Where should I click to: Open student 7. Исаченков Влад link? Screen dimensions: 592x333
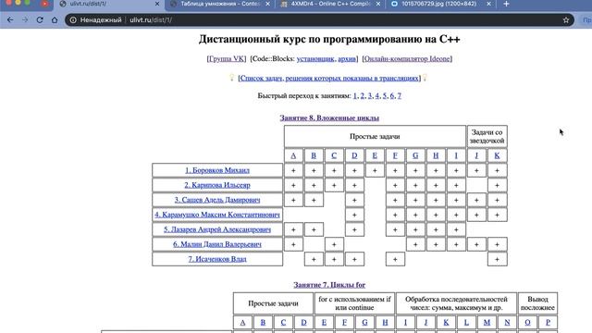point(217,259)
